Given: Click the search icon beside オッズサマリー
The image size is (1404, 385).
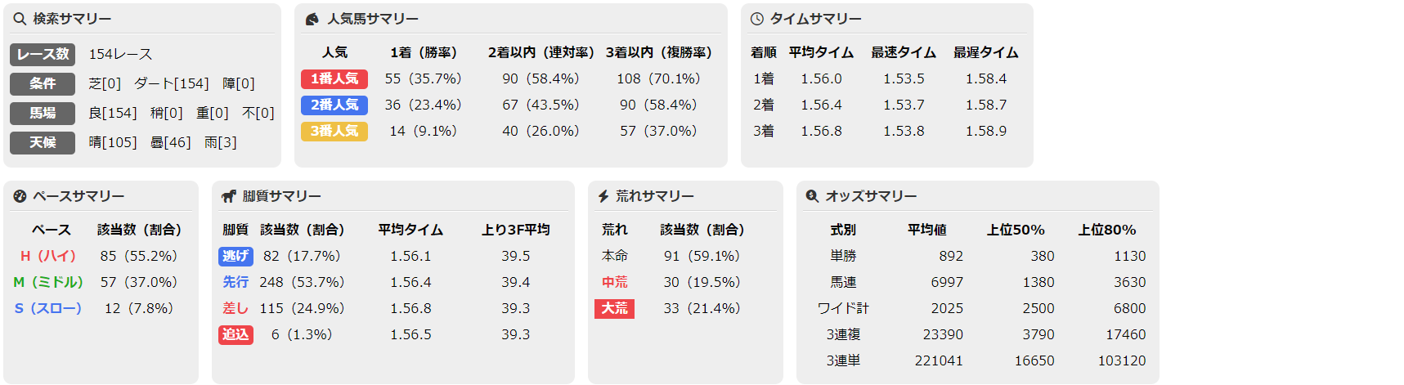Looking at the screenshot, I should (812, 196).
